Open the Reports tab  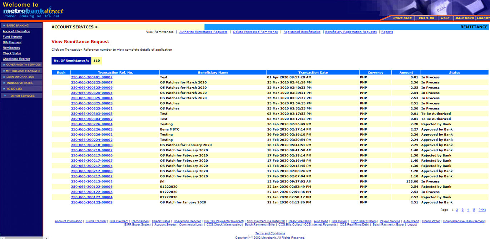point(387,31)
